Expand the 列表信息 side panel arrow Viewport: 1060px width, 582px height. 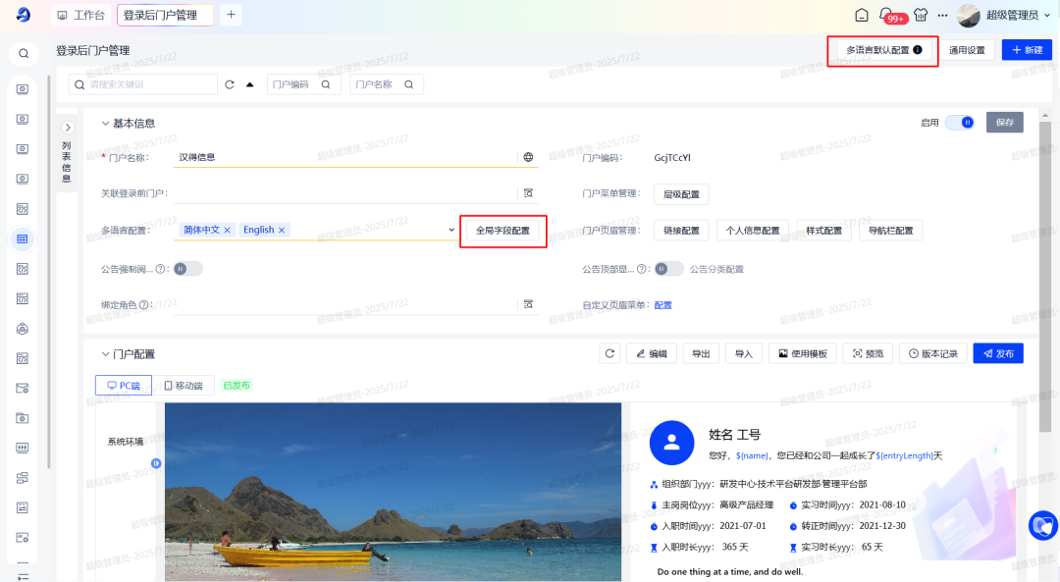pos(68,128)
